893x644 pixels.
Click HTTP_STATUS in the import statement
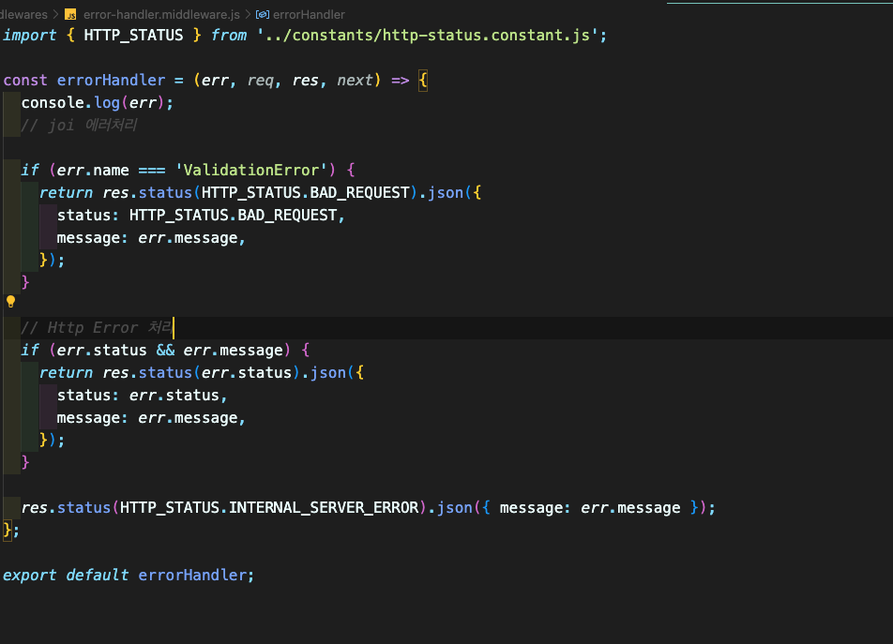pos(133,36)
